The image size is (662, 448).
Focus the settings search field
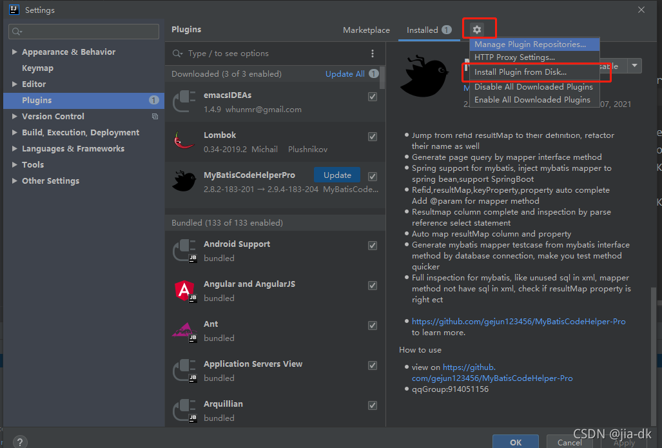pos(84,32)
